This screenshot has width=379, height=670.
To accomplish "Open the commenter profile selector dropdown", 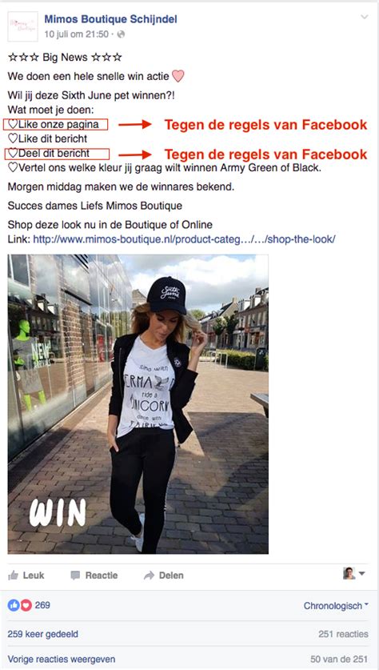I will [x=354, y=573].
